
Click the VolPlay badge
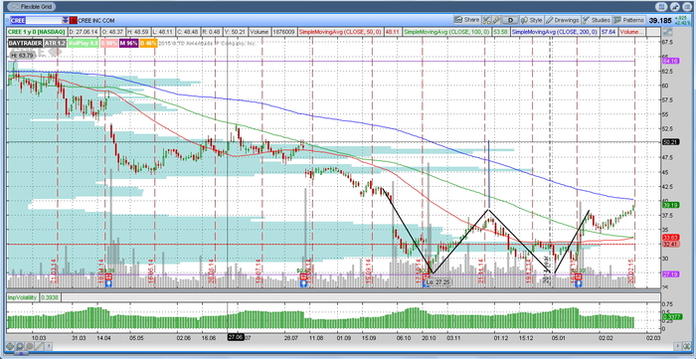[x=83, y=43]
